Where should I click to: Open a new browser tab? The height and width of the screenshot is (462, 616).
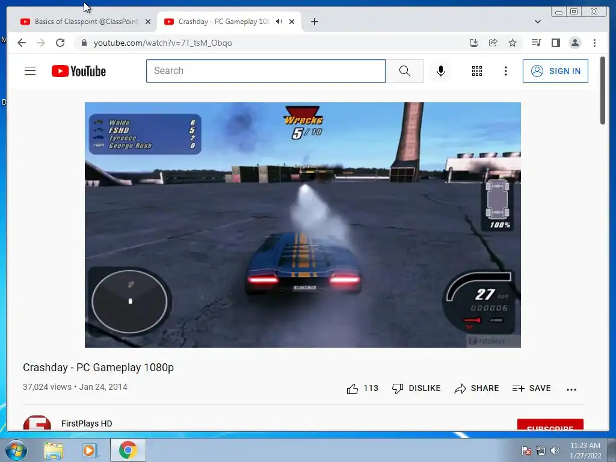[314, 22]
